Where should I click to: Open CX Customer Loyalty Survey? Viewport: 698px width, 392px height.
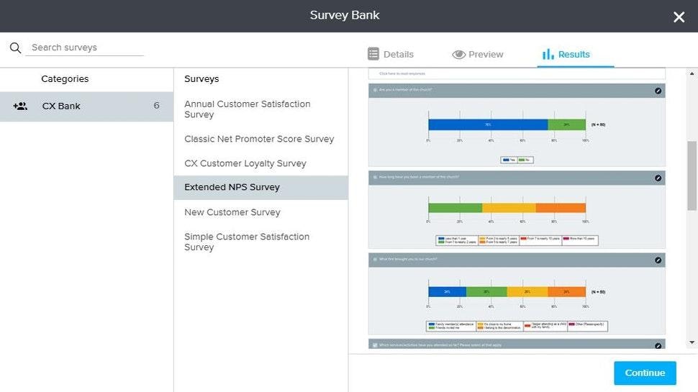tap(245, 163)
